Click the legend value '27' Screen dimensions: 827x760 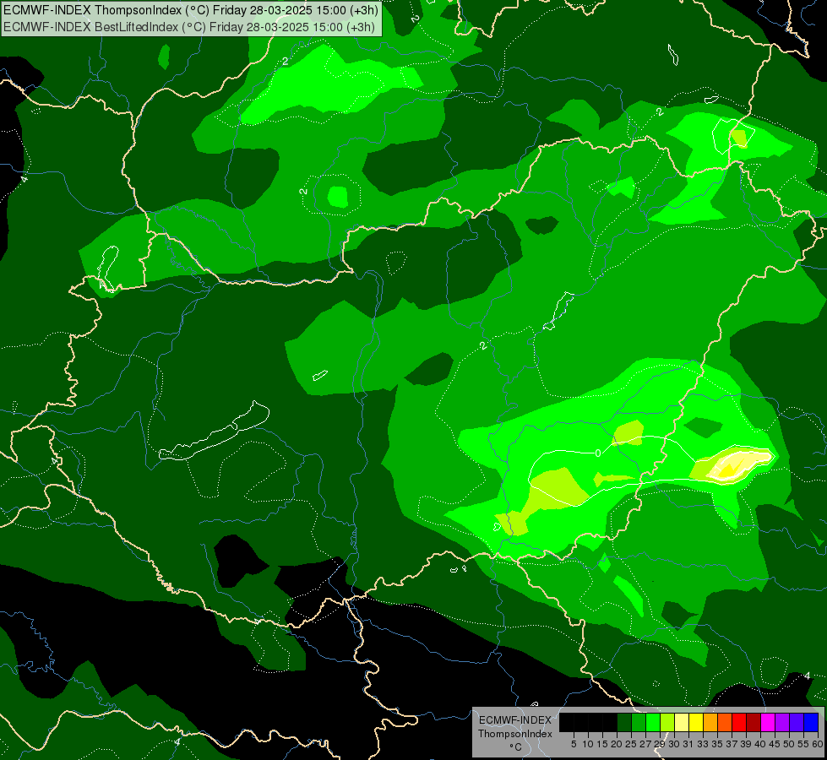click(645, 744)
